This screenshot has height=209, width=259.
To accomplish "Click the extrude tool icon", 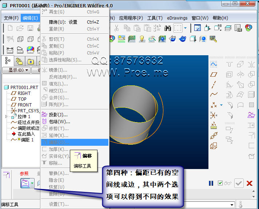I will [240, 64].
